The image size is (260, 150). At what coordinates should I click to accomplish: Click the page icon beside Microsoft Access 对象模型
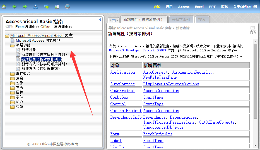coord(12,40)
